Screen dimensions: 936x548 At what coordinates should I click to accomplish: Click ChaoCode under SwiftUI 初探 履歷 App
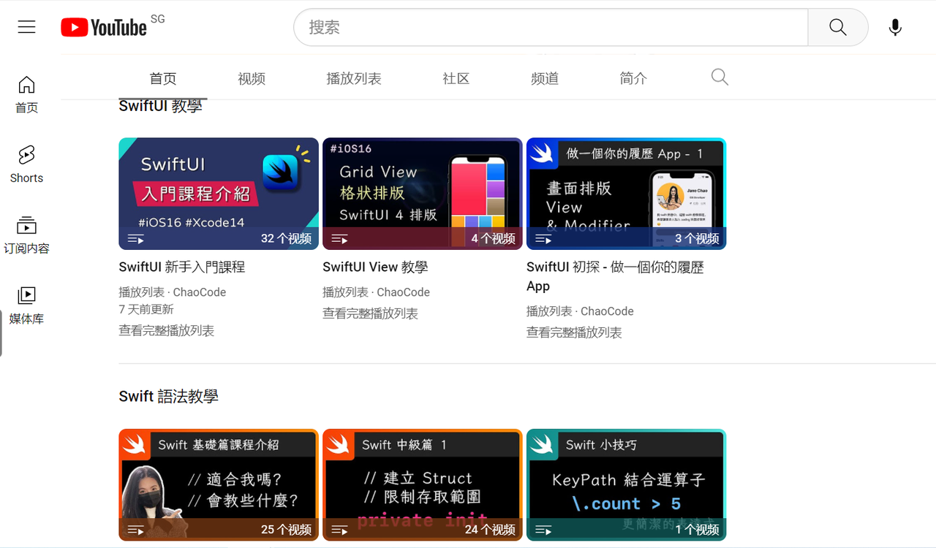pos(608,311)
